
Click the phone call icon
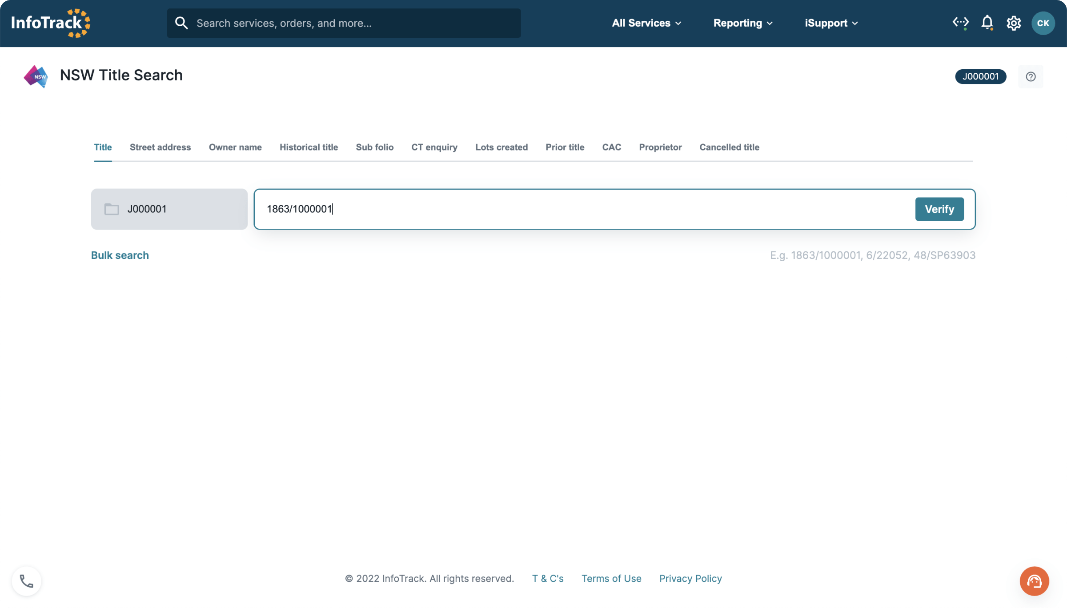(x=27, y=581)
